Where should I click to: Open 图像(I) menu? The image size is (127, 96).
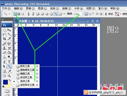tap(30, 8)
